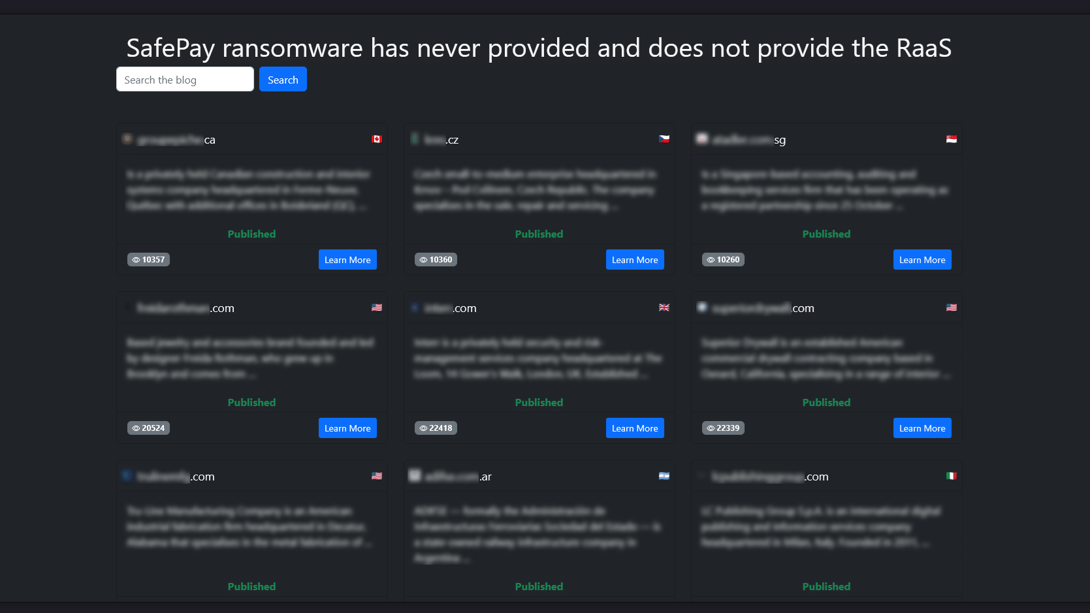
Task: Click the card title ending in .ar
Action: pos(458,477)
